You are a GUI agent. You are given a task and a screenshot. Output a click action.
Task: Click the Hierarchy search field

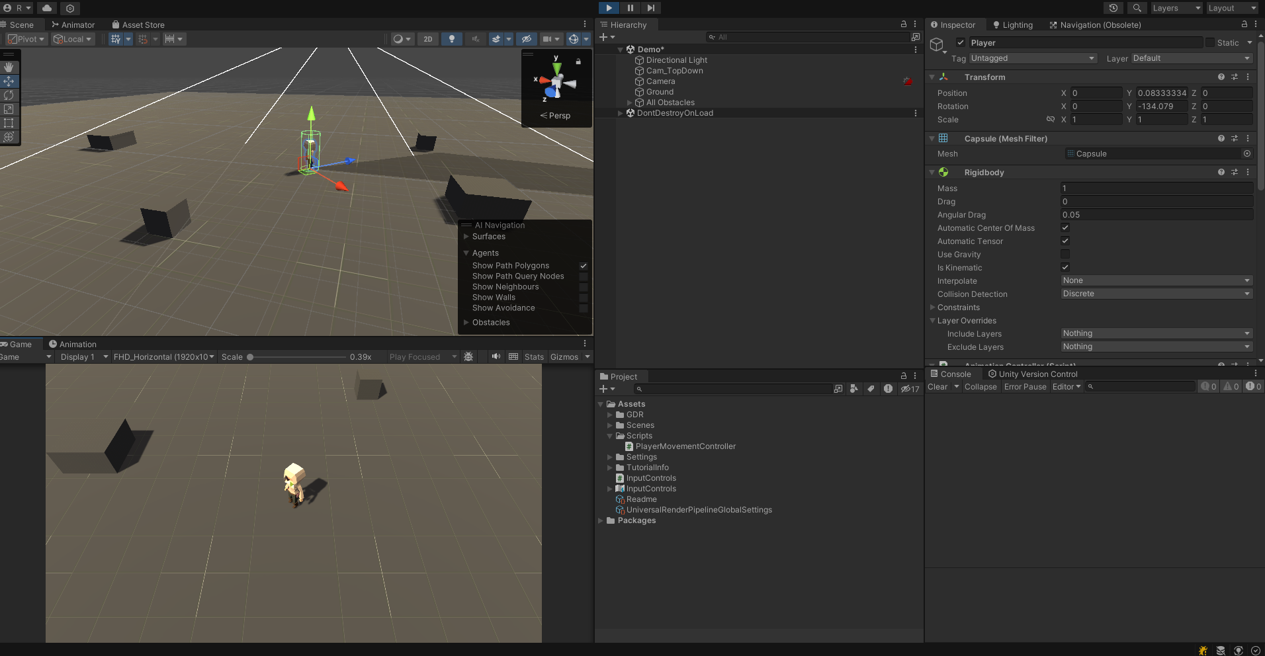click(809, 37)
